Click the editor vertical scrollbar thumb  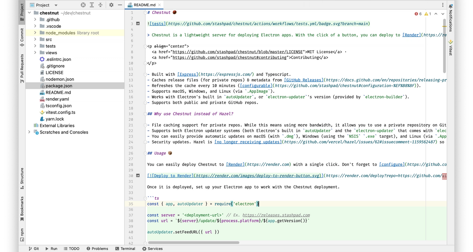[x=445, y=46]
